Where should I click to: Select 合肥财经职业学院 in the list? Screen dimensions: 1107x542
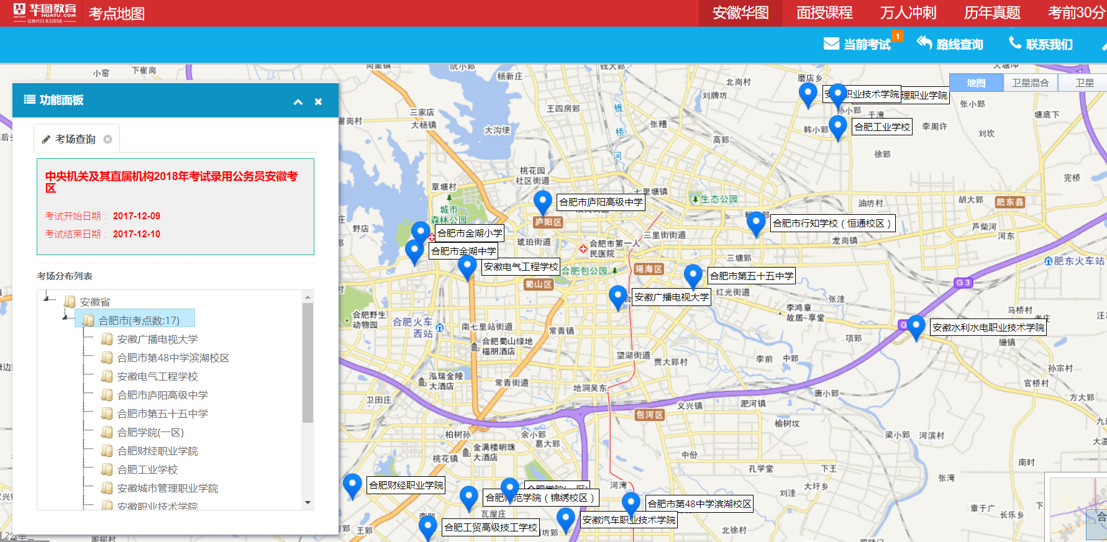click(158, 451)
